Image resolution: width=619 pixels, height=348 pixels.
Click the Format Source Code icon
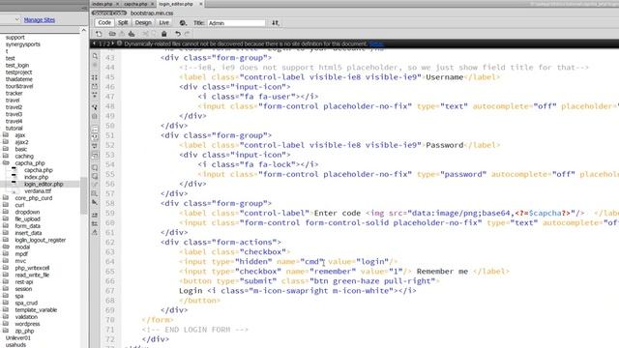(95, 233)
